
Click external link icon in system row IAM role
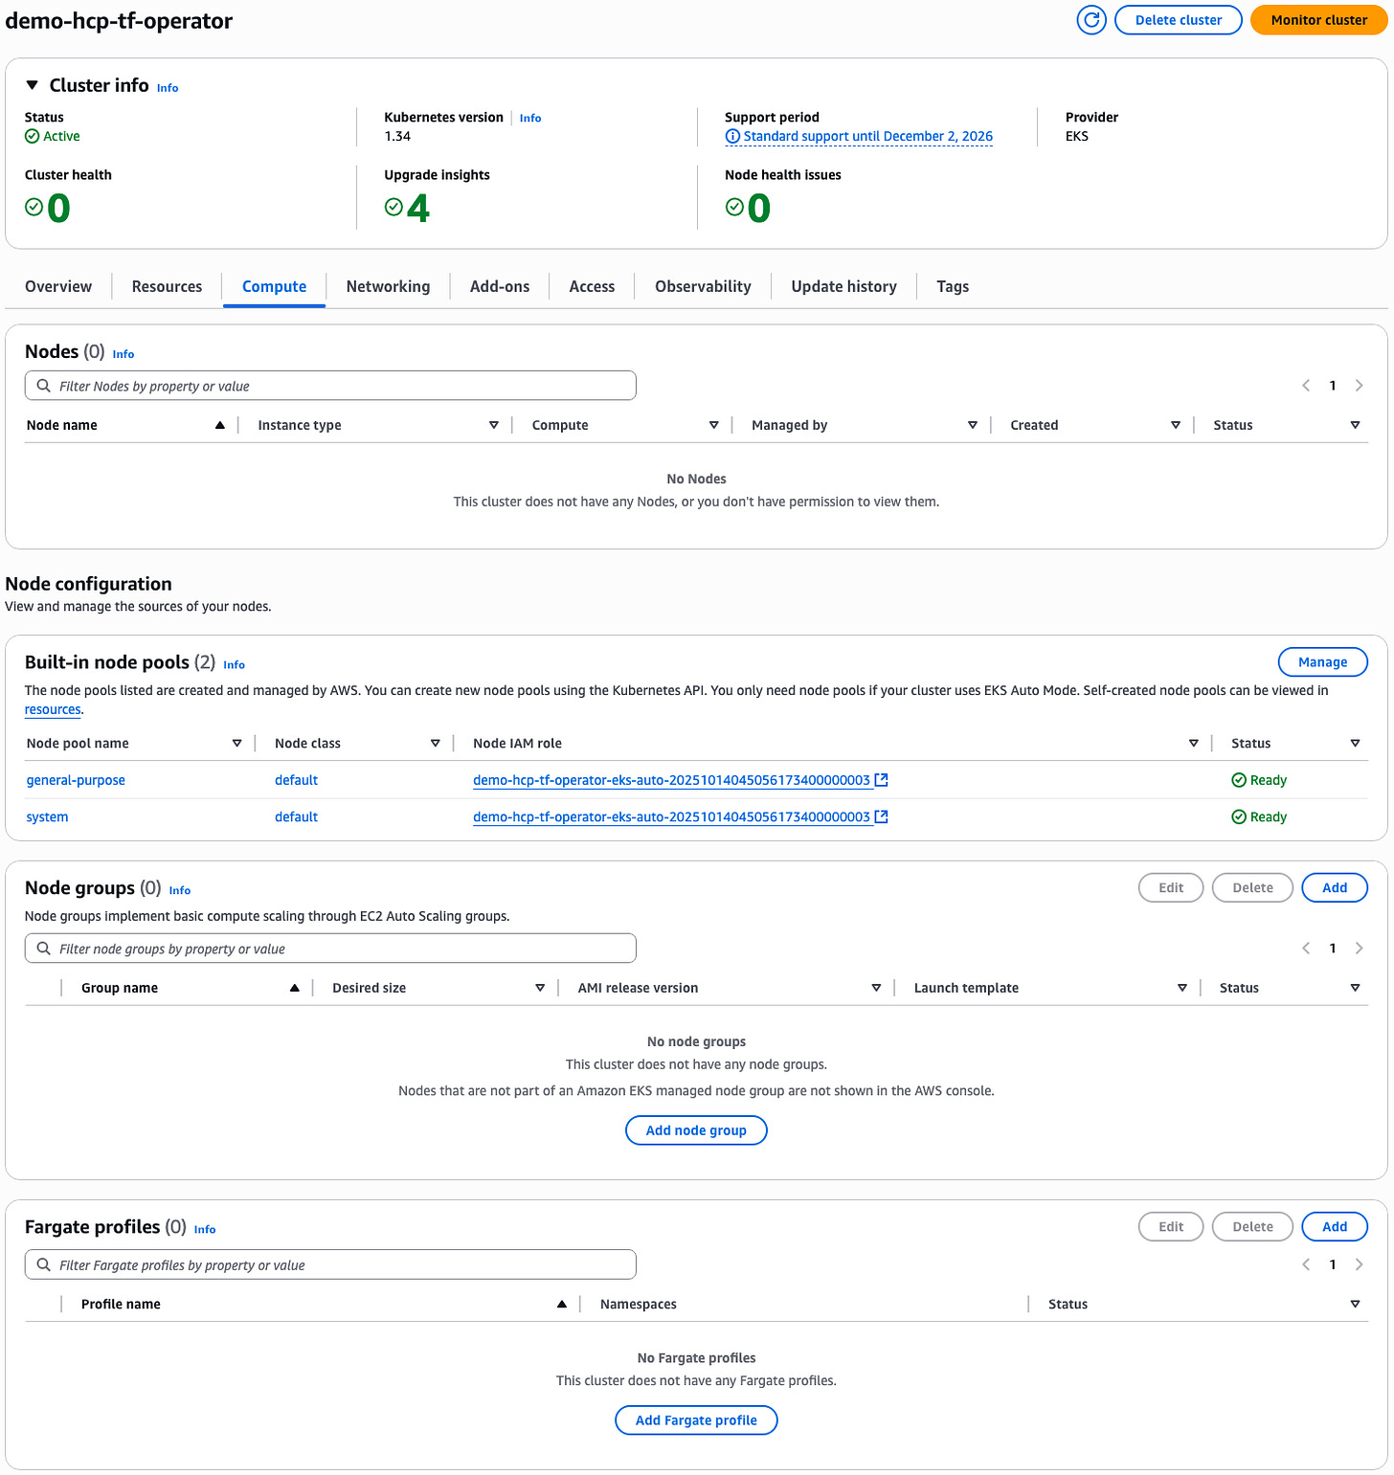[x=882, y=816]
